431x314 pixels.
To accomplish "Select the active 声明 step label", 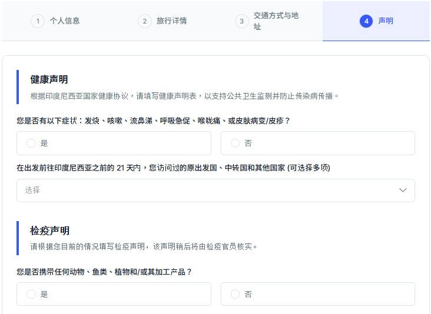I will [386, 21].
